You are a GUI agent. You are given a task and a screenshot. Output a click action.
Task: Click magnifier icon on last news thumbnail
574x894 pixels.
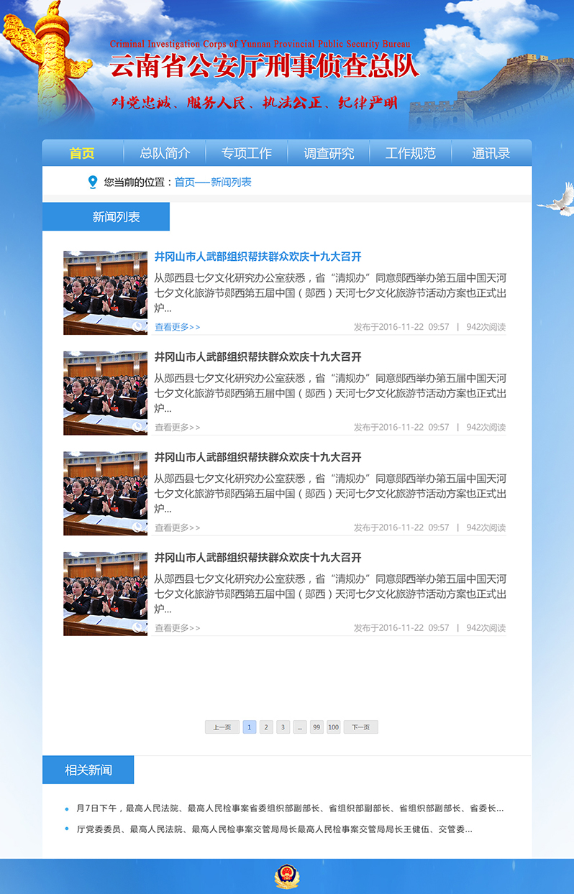tap(137, 627)
